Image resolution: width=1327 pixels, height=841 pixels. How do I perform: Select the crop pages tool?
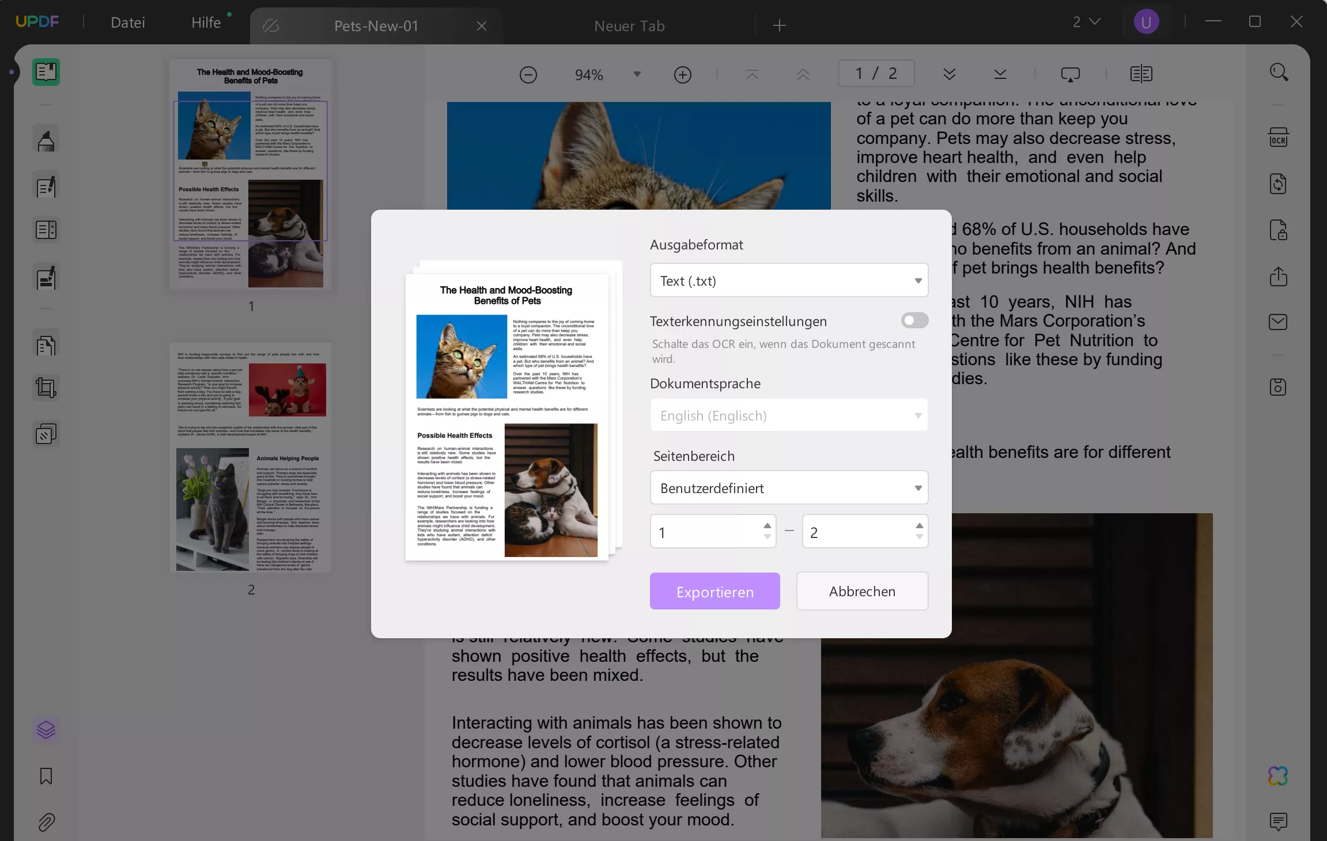click(46, 387)
